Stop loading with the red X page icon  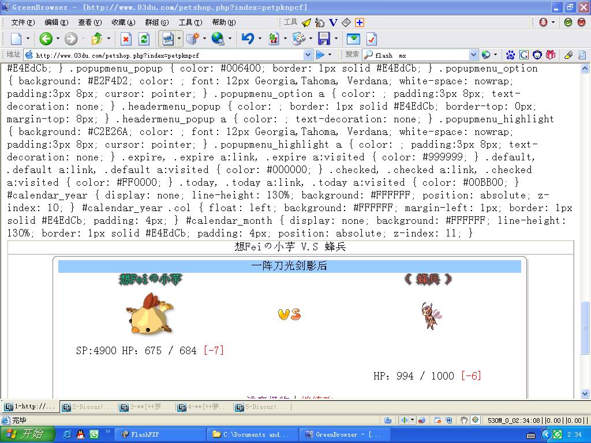(126, 39)
